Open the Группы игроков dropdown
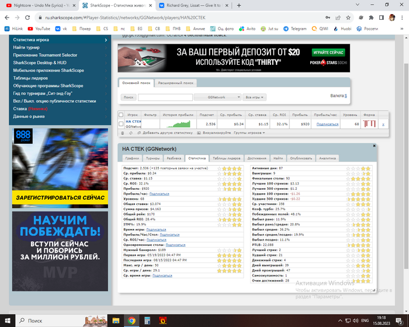This screenshot has height=327, width=409. tap(249, 133)
